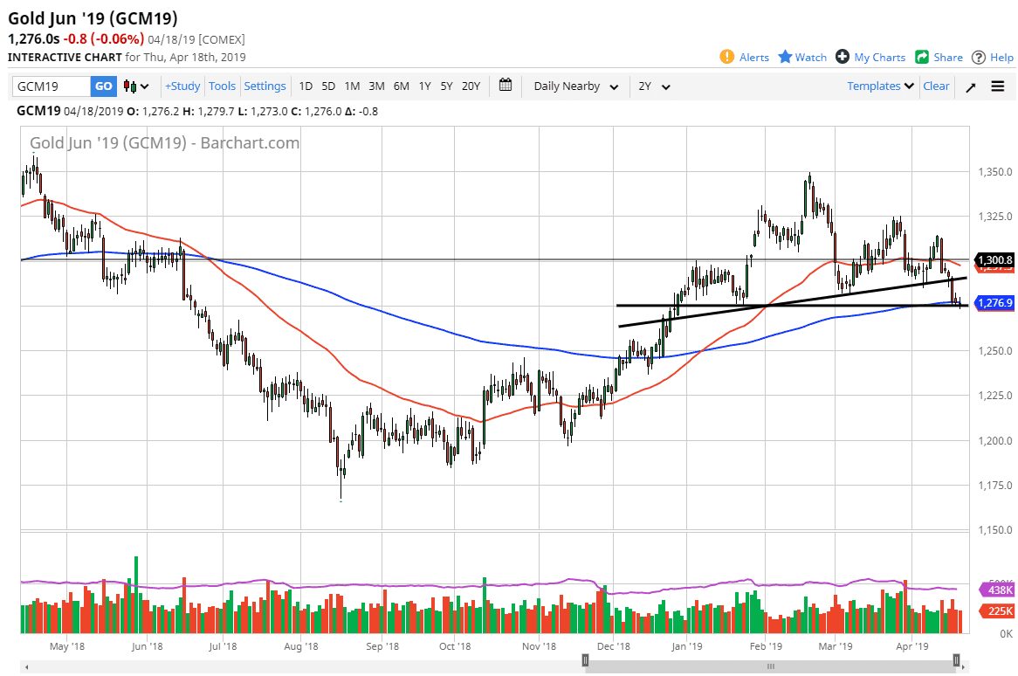
Task: Open the calendar date picker icon
Action: coord(505,86)
